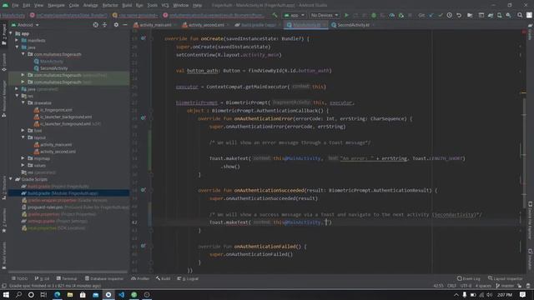
Task: Click Project panel horizontal scrollbar
Action: click(x=68, y=272)
